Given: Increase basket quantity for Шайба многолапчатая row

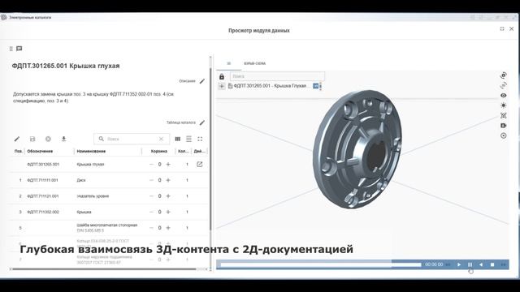Looking at the screenshot, I should (168, 228).
